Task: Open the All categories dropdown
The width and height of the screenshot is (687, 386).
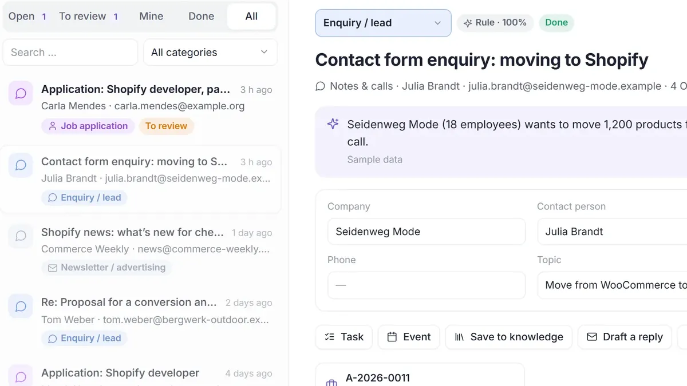Action: pos(210,52)
